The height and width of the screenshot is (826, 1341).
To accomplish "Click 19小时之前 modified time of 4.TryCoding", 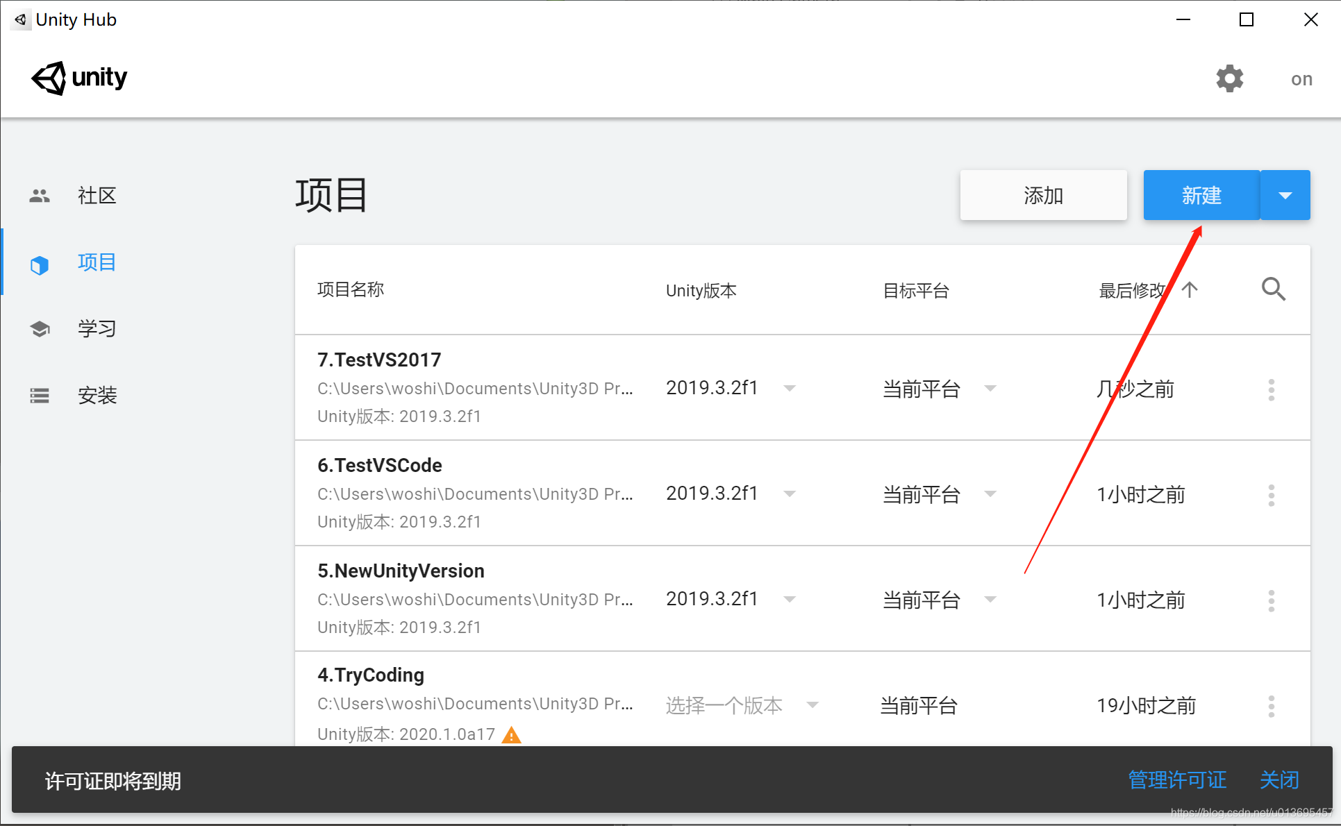I will point(1146,705).
